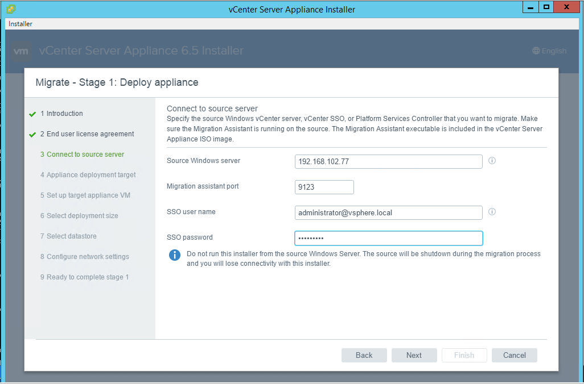Click the Next button
Screen dimensions: 584x384
coord(414,356)
